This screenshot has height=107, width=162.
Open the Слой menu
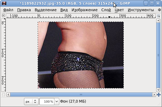[x=106, y=10]
